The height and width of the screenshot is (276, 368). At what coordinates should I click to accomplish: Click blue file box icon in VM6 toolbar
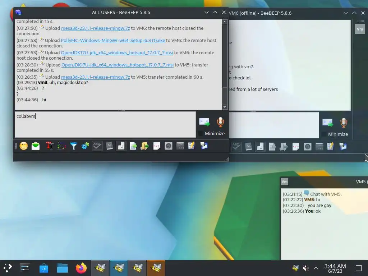(x=343, y=147)
